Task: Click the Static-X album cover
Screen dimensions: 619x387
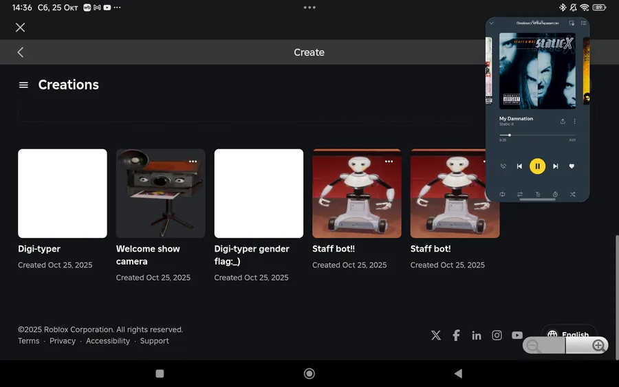Action: pyautogui.click(x=537, y=71)
